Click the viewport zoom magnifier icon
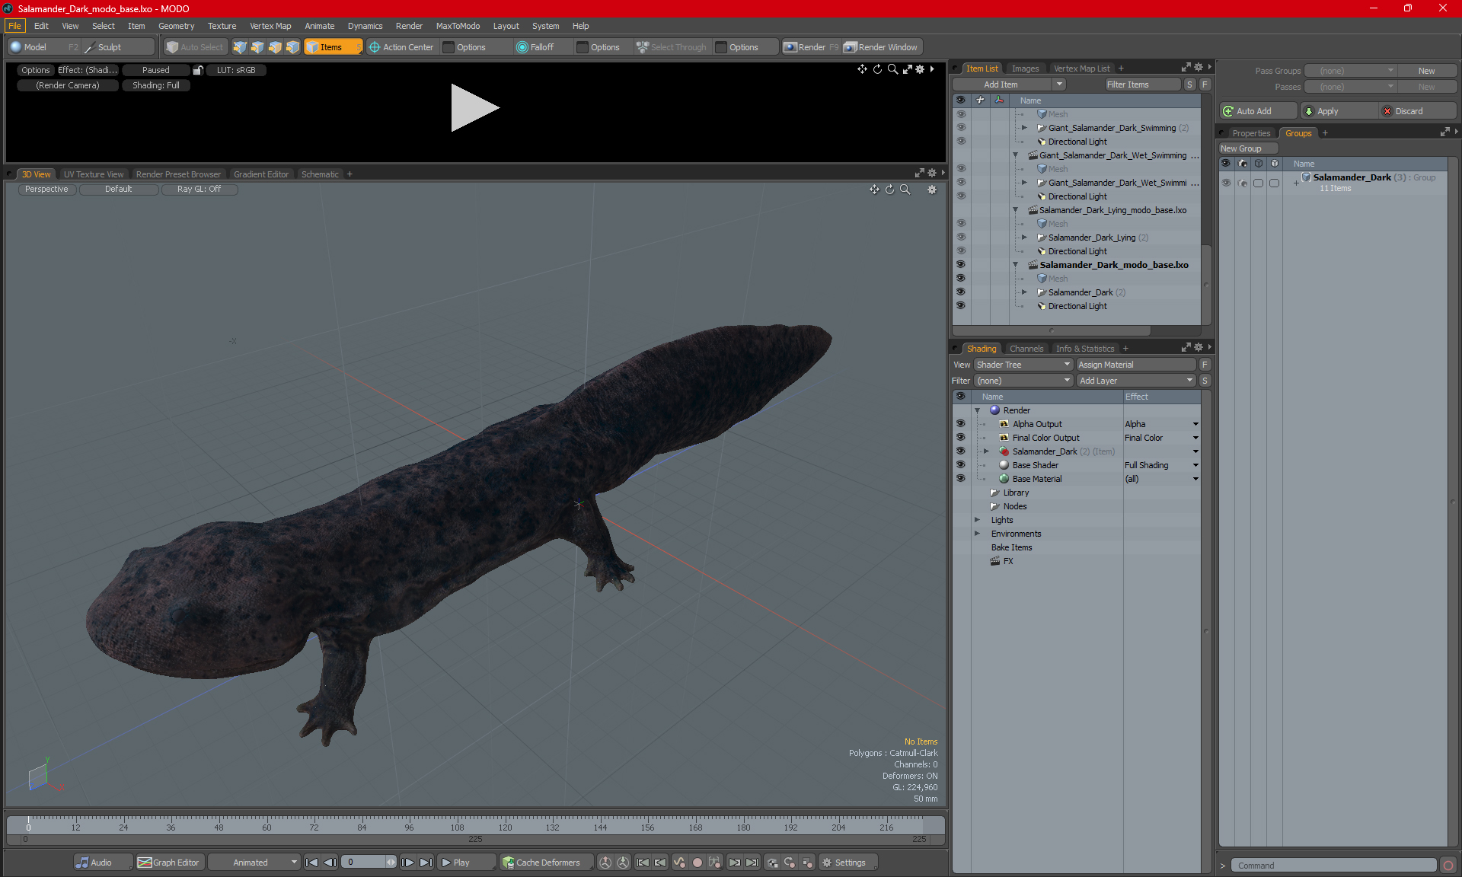The image size is (1462, 877). 905,190
